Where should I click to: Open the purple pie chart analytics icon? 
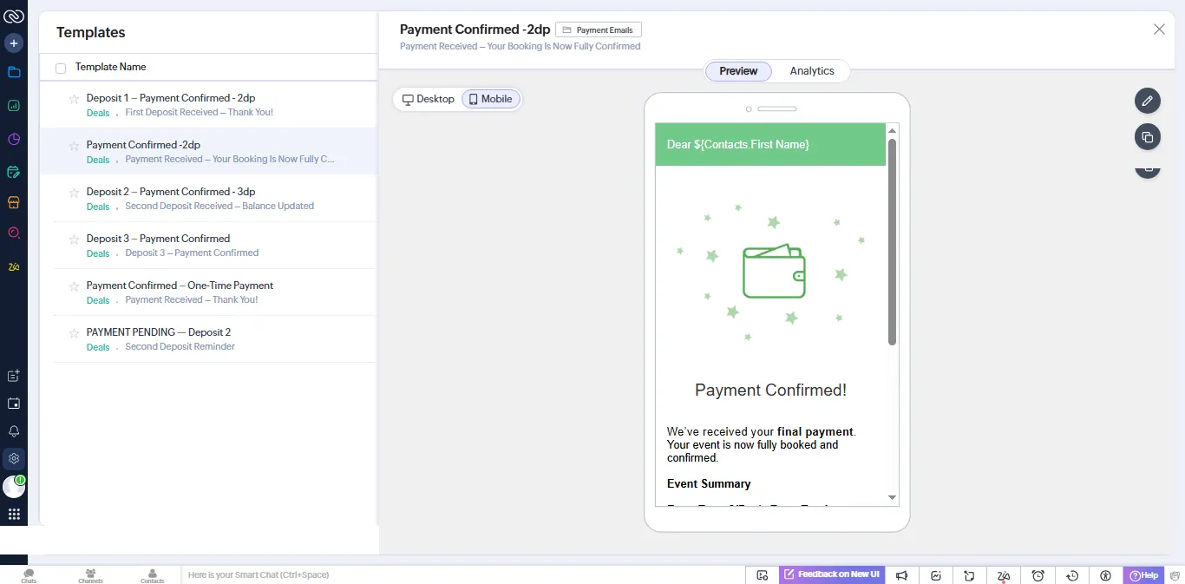(x=14, y=139)
